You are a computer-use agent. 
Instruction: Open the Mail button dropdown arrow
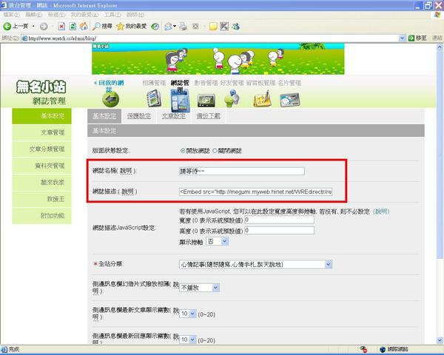tap(175, 27)
